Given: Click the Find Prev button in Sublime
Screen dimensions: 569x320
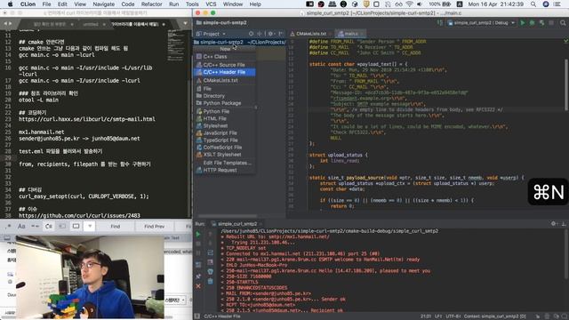Looking at the screenshot, I should pos(154,227).
